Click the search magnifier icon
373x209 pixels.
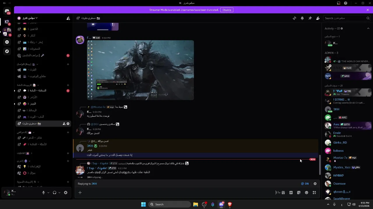pos(368,18)
